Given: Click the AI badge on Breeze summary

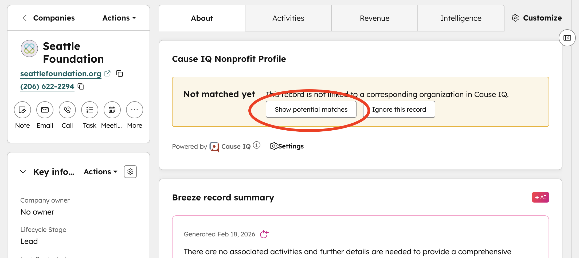Looking at the screenshot, I should (540, 197).
